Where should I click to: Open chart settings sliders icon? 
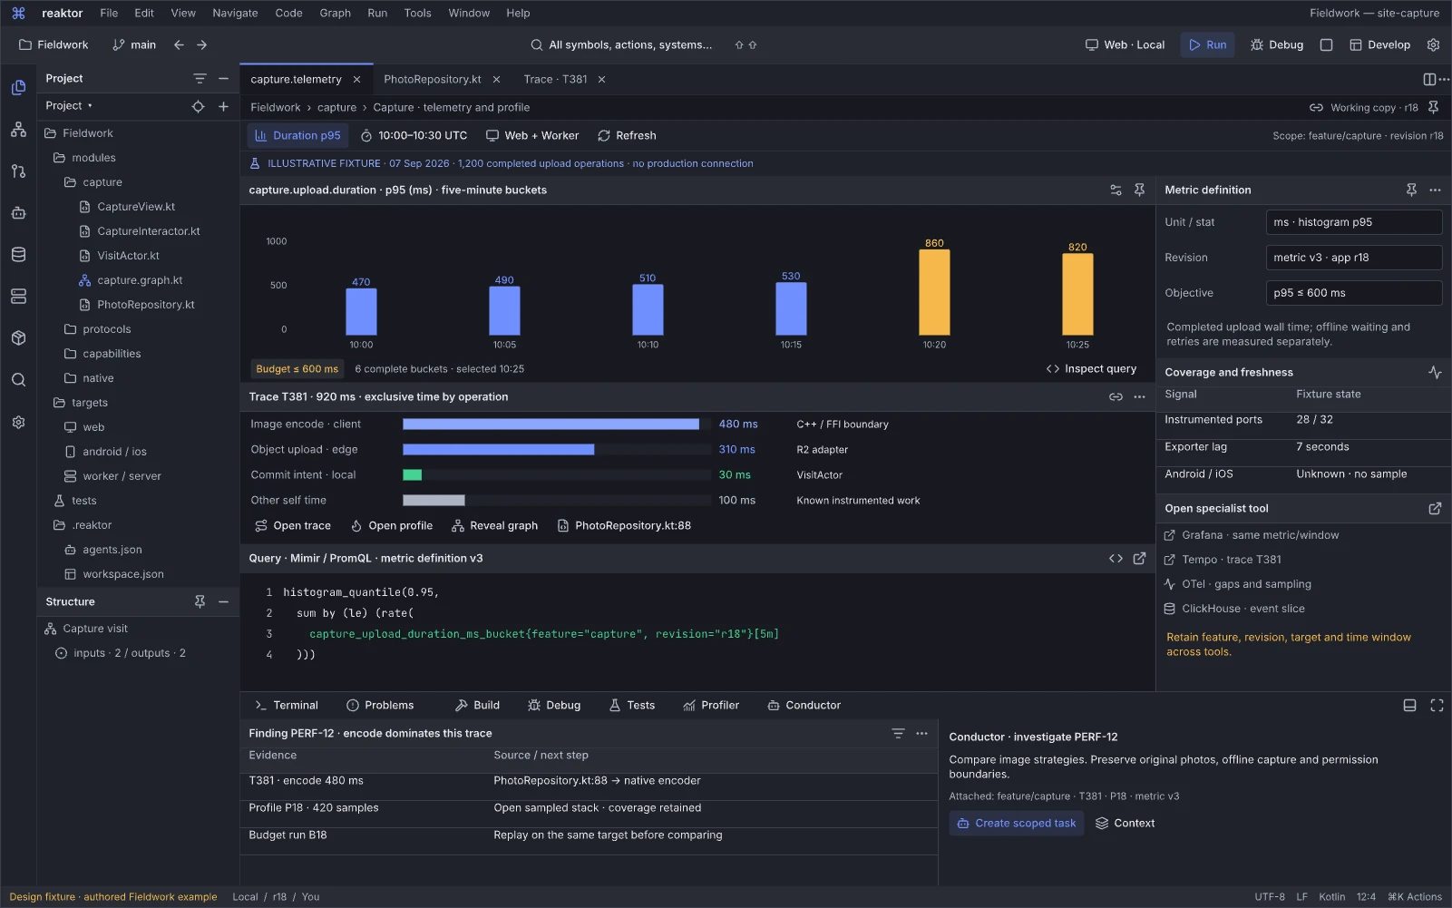coord(1116,190)
